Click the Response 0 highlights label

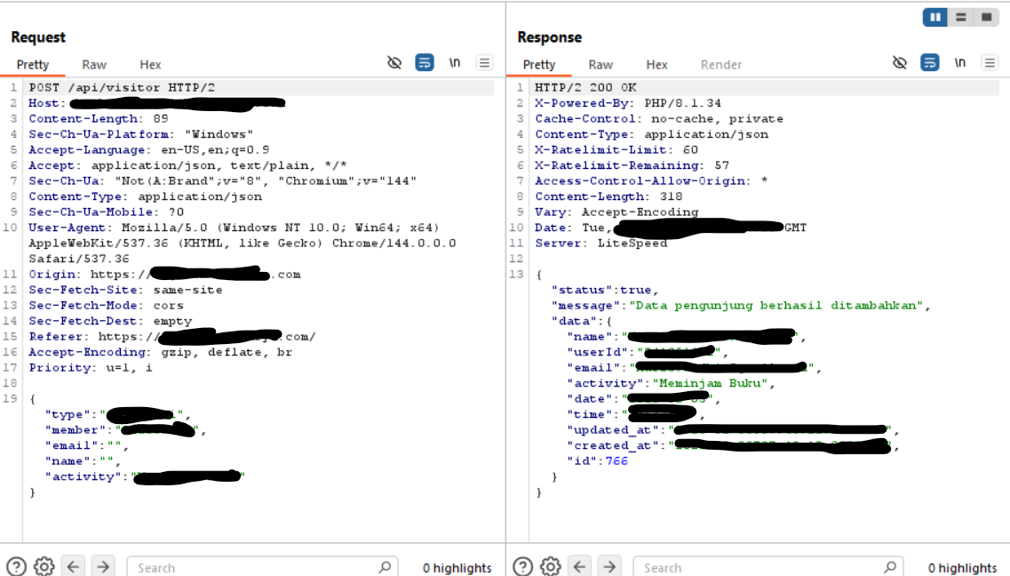click(x=962, y=568)
